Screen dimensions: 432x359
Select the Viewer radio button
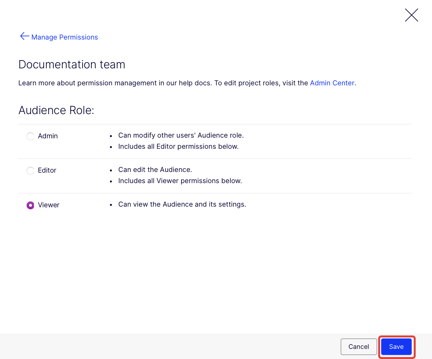30,205
